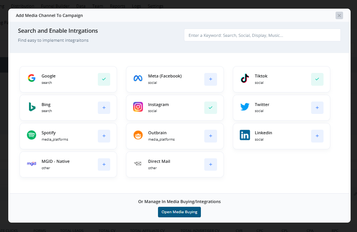Disable the Instagram integration checkmark
Viewport: 357px width, 232px height.
pos(211,108)
